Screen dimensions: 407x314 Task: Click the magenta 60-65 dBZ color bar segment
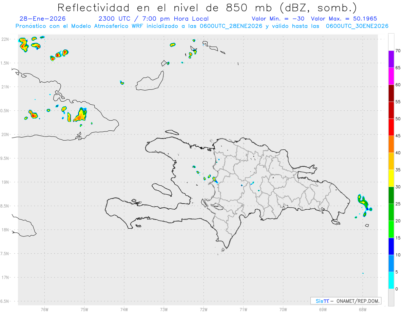[391, 76]
